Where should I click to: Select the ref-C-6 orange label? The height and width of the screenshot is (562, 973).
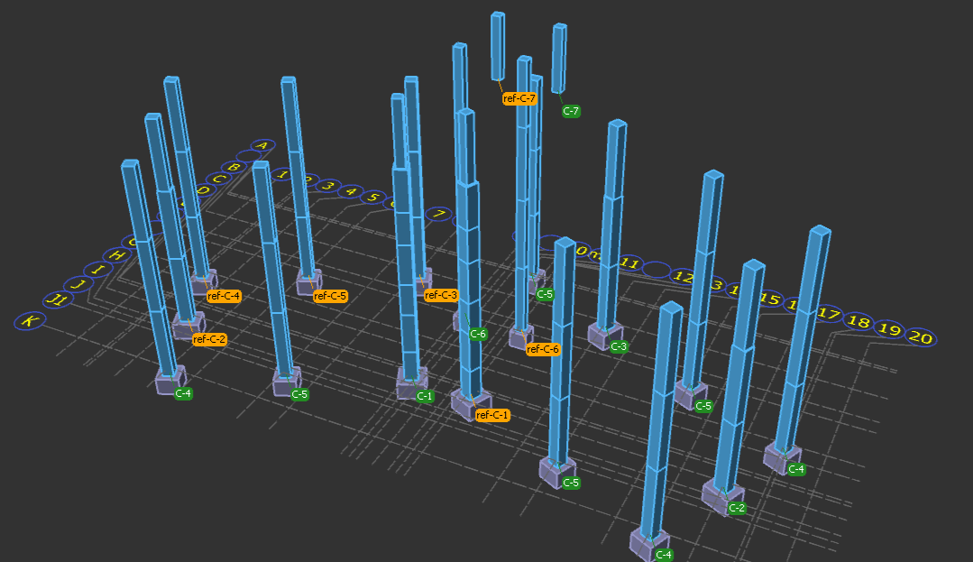coord(543,349)
